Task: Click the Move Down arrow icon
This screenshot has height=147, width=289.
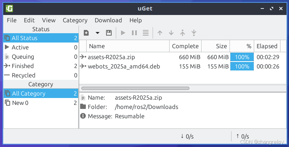Action: pyautogui.click(x=171, y=33)
